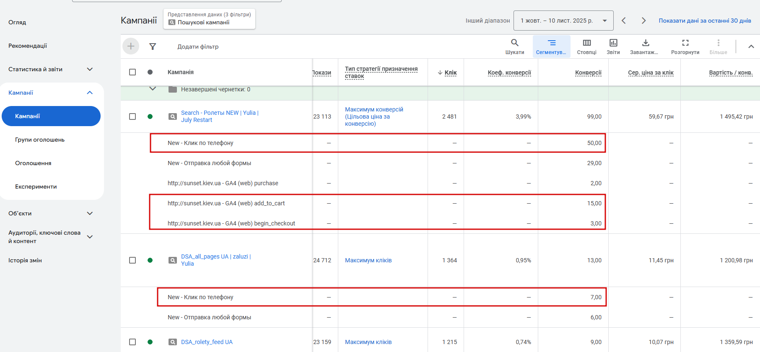
Task: Check the DSA_all_pages UA campaign checkbox
Action: [132, 260]
